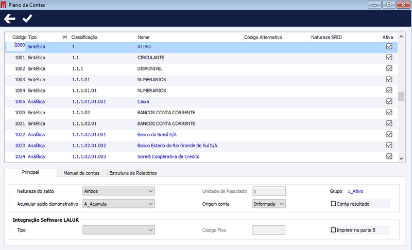Image resolution: width=412 pixels, height=250 pixels.
Task: Click code 1004 cell
Action: [20, 91]
